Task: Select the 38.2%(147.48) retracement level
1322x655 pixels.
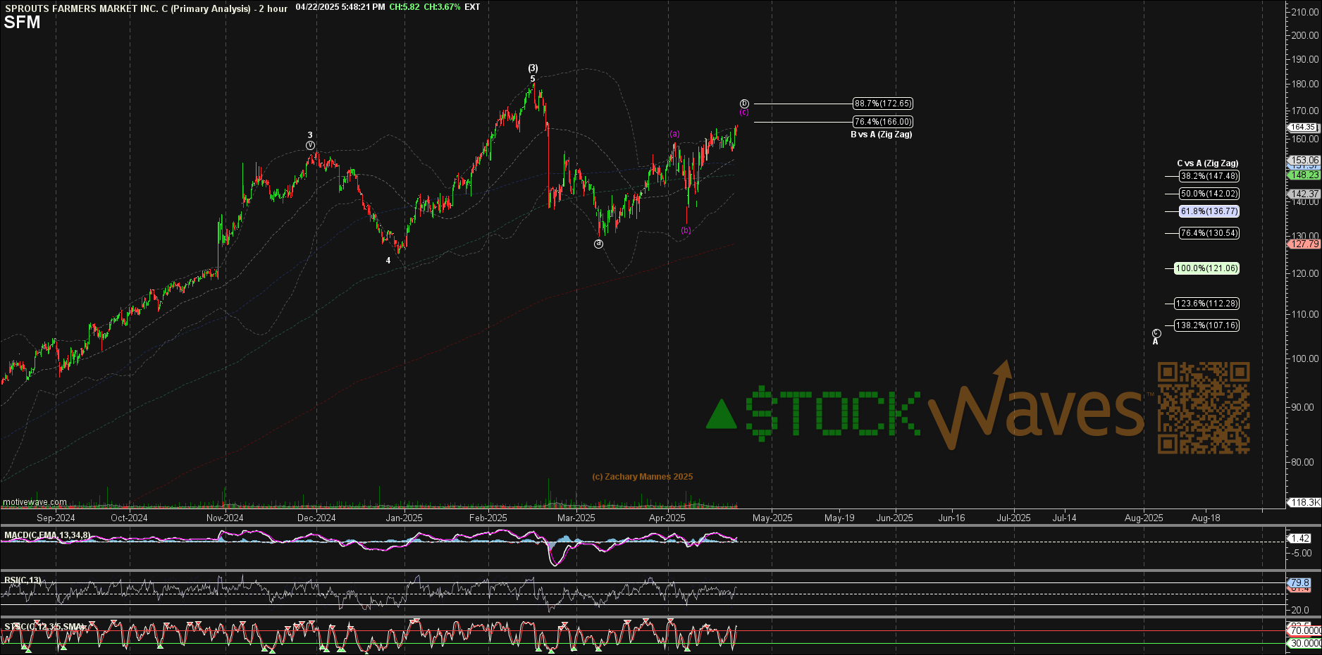Action: coord(1209,176)
